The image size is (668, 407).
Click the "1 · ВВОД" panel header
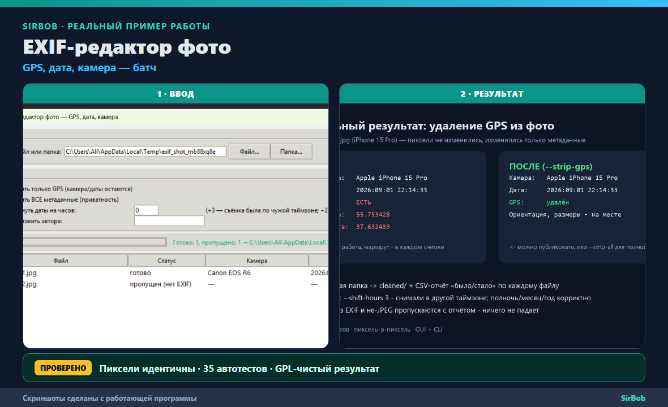(x=175, y=94)
